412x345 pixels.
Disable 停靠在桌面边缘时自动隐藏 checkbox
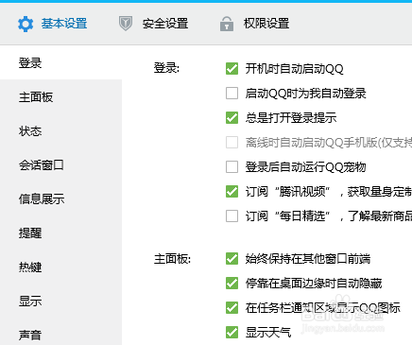232,284
